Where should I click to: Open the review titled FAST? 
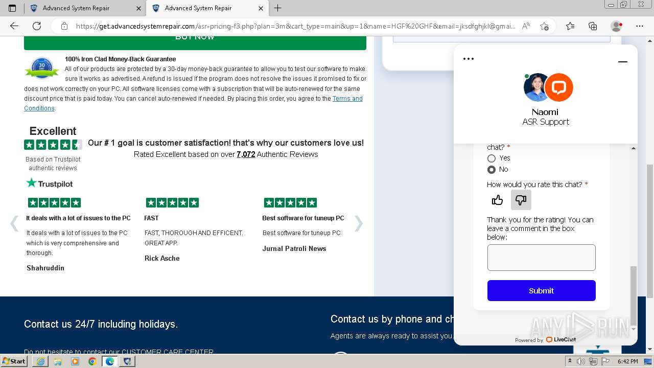pyautogui.click(x=151, y=218)
